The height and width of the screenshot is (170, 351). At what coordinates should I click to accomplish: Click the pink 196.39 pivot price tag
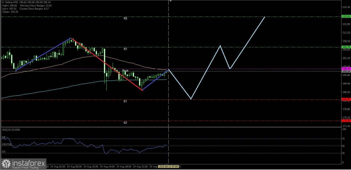(x=346, y=69)
